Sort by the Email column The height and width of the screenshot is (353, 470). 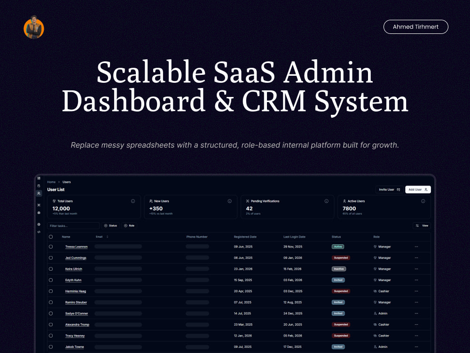tap(102, 237)
